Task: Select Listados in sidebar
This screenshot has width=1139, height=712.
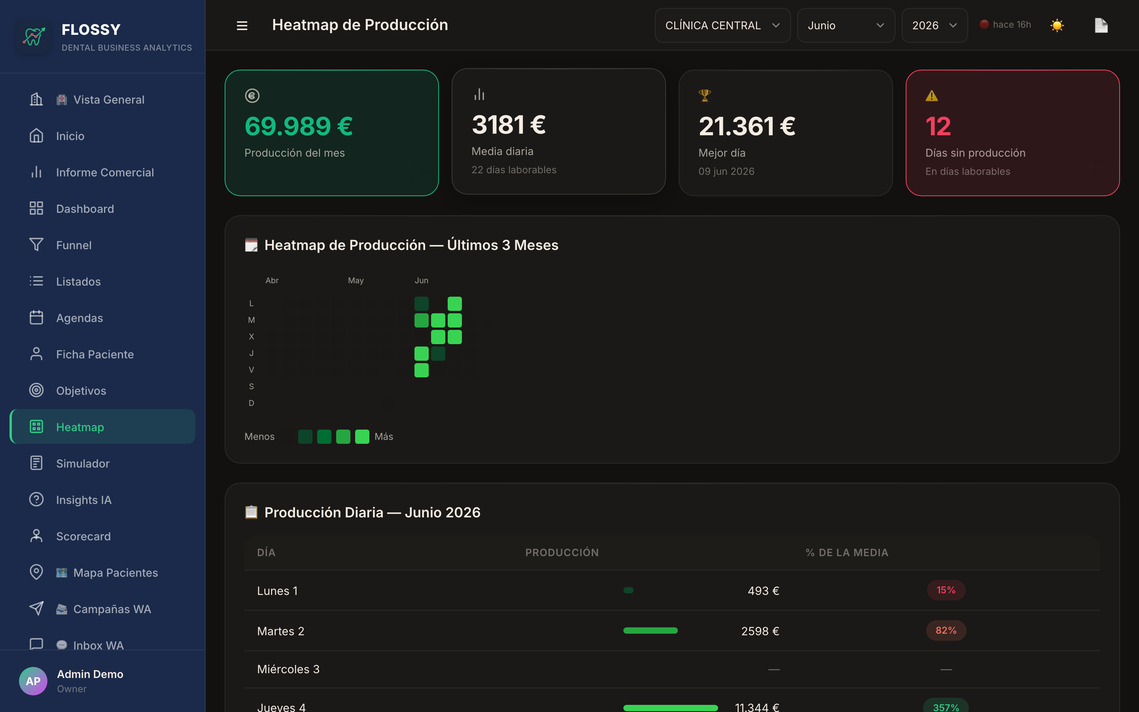Action: click(x=102, y=281)
